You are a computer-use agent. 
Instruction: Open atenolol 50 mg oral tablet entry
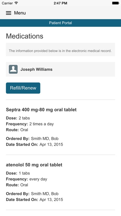pyautogui.click(x=34, y=165)
